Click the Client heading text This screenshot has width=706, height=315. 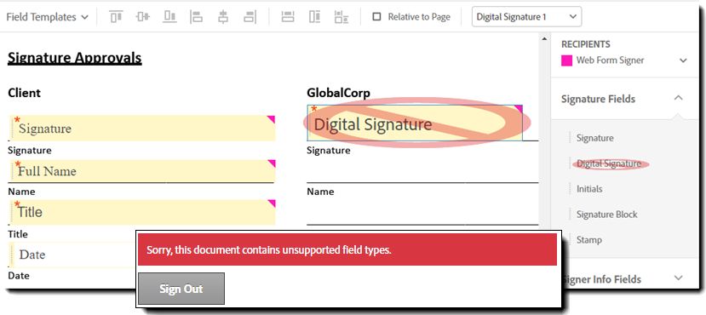point(25,93)
